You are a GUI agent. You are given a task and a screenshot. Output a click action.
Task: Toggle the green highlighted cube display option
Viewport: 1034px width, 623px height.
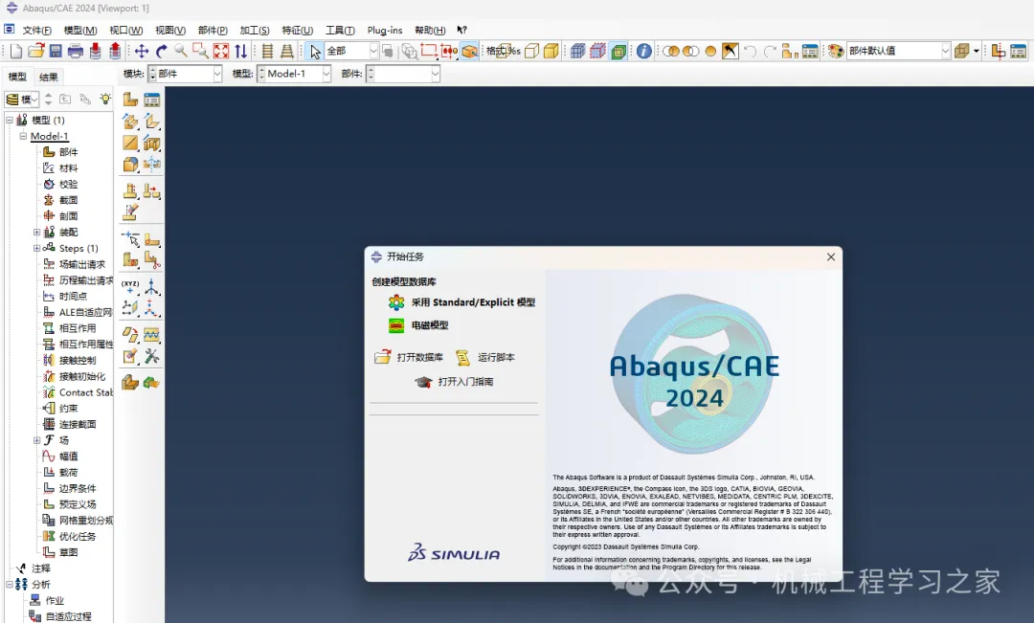point(618,51)
